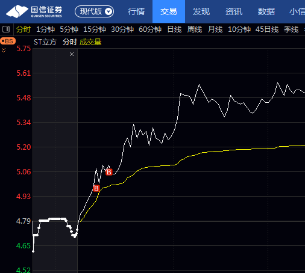Screen dimensions: 305x273
Task: Click the 成交量 indicator label
Action: 90,42
